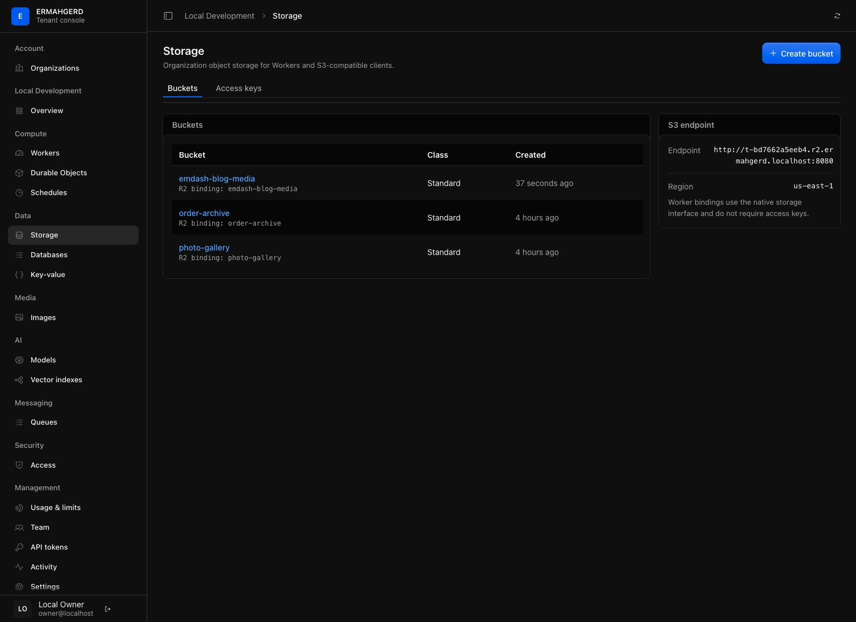Open Queues in the sidebar
The height and width of the screenshot is (622, 856).
(73, 422)
